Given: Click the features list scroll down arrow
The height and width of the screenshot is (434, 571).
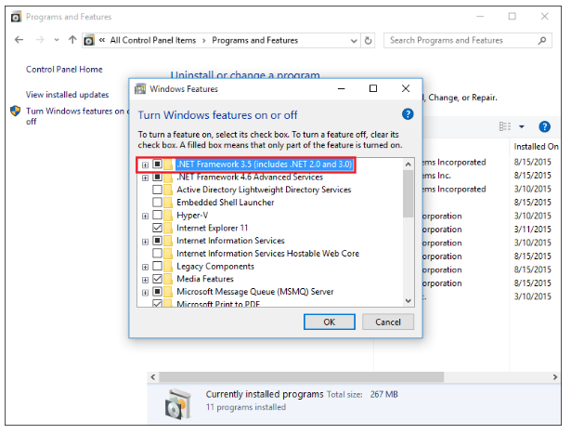Looking at the screenshot, I should [409, 300].
